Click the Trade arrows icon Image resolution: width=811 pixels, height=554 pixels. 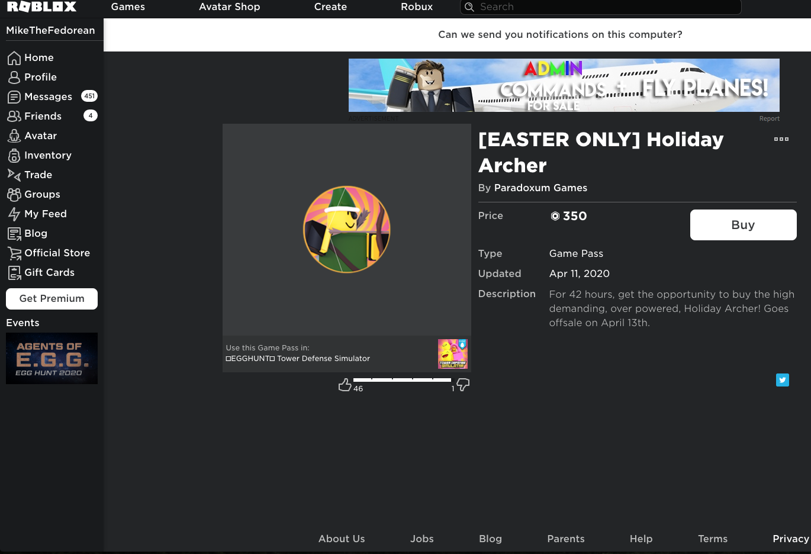click(x=14, y=175)
